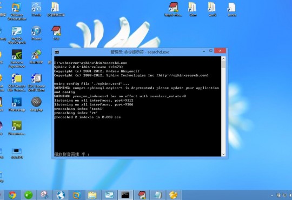292x200 pixels.
Task: Click the 'listening on all interfaces, port=9306' line
Action: [x=94, y=104]
